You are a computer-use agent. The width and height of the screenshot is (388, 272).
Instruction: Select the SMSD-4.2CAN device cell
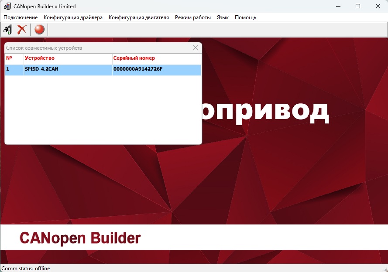(x=68, y=70)
